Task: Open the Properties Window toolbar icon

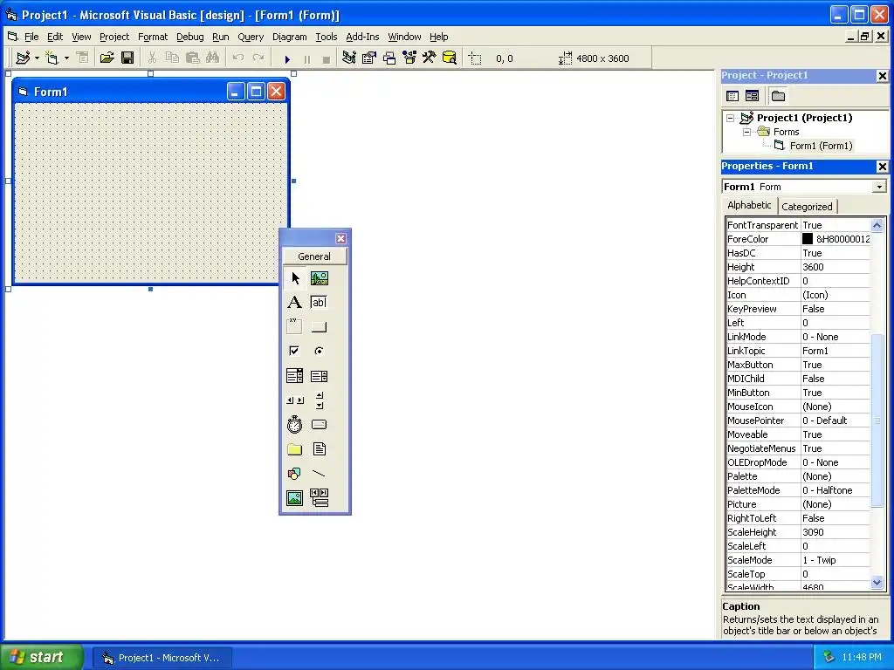Action: tap(369, 58)
